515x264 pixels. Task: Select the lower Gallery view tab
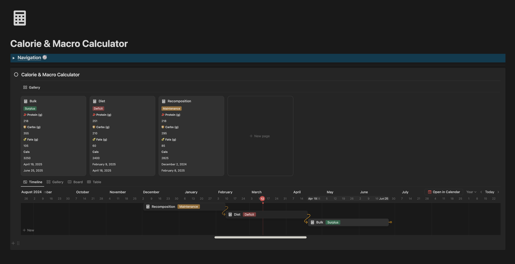(55, 182)
